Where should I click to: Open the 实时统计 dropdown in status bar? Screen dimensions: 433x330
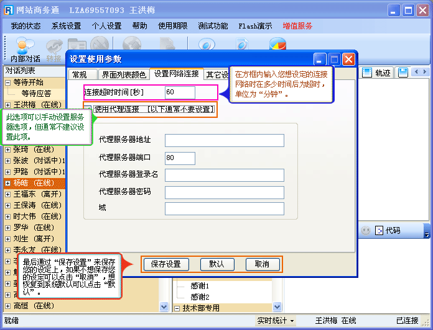pyautogui.click(x=276, y=321)
